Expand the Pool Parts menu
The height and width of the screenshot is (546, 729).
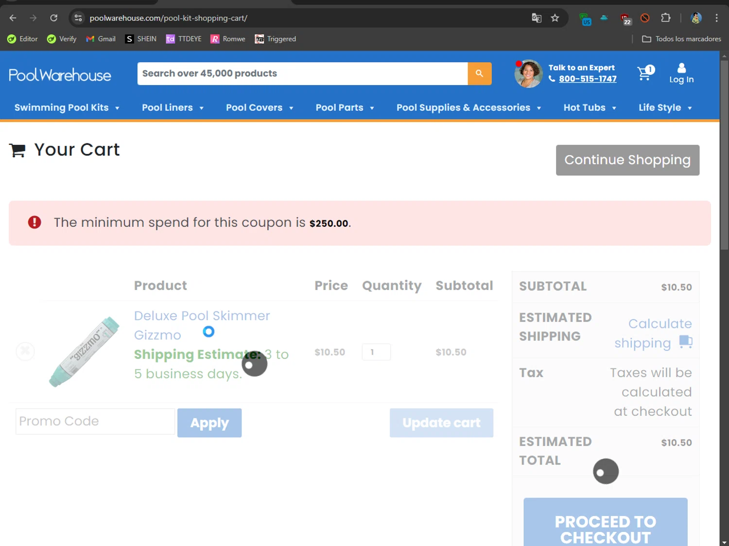[x=345, y=107]
